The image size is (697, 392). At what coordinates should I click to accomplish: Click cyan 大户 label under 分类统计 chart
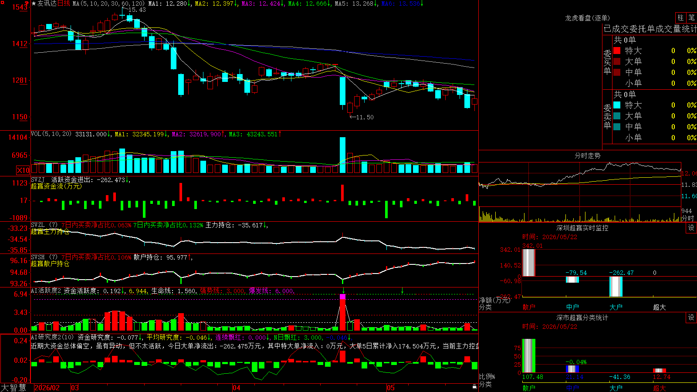pyautogui.click(x=616, y=388)
